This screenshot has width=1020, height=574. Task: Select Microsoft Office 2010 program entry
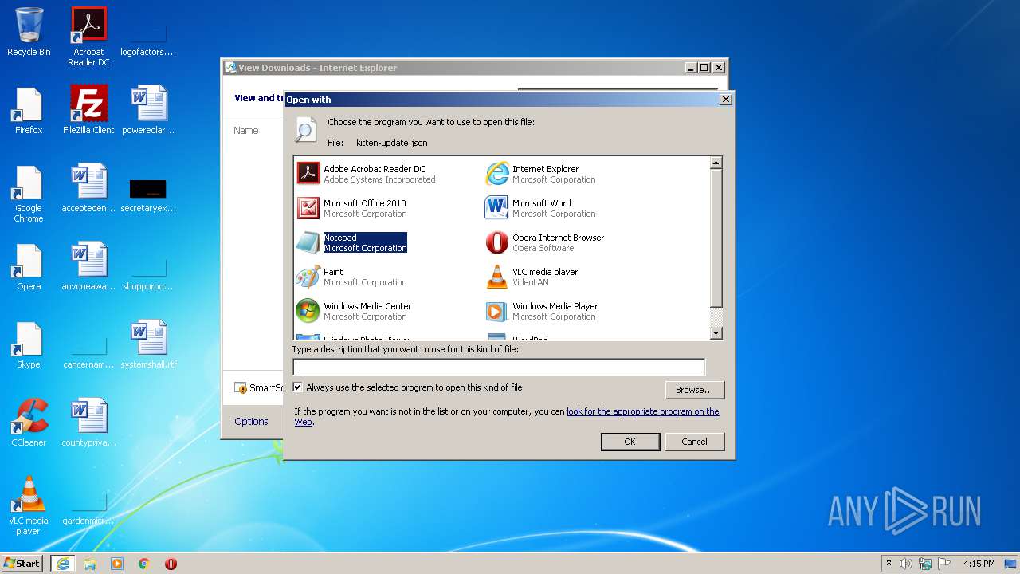tap(351, 208)
